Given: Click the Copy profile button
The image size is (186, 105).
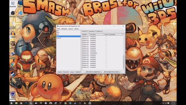Looking at the screenshot, I should (72, 72).
